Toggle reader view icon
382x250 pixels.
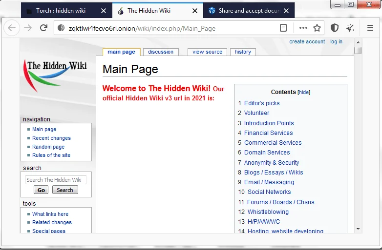click(x=283, y=28)
